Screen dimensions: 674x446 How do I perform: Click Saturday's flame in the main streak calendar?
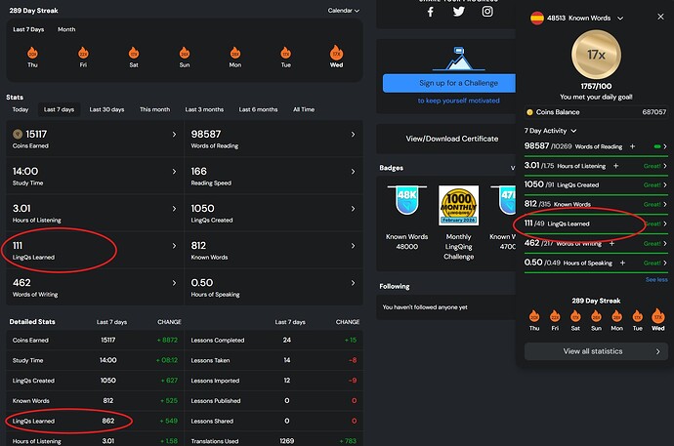coord(134,53)
